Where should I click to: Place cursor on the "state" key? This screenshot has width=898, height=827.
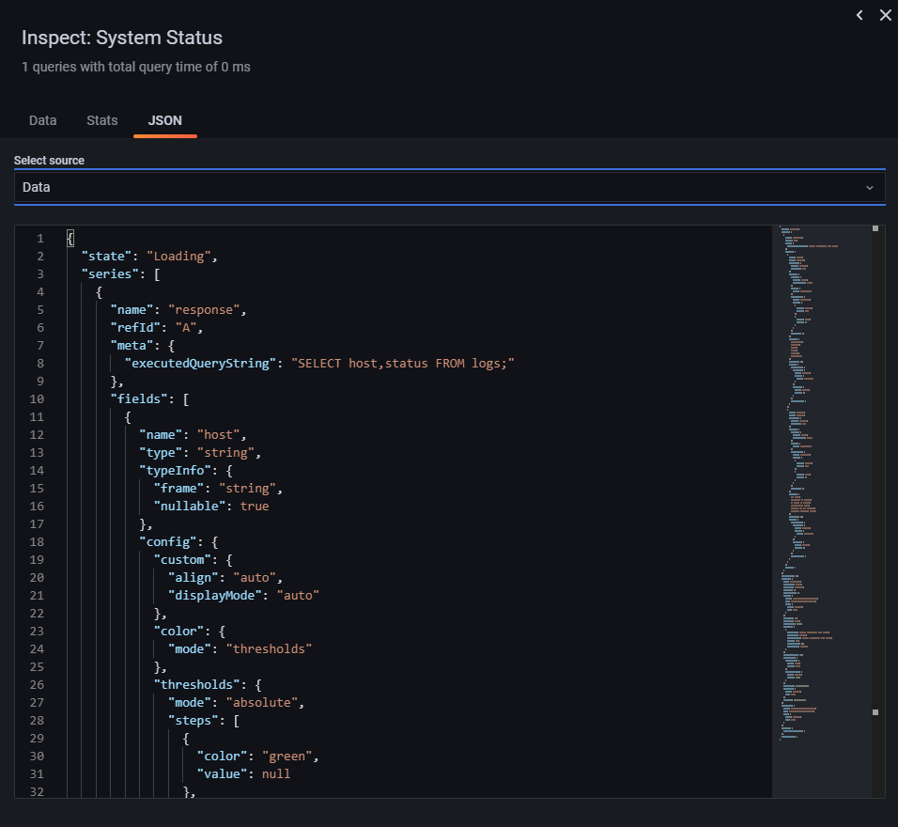point(106,257)
